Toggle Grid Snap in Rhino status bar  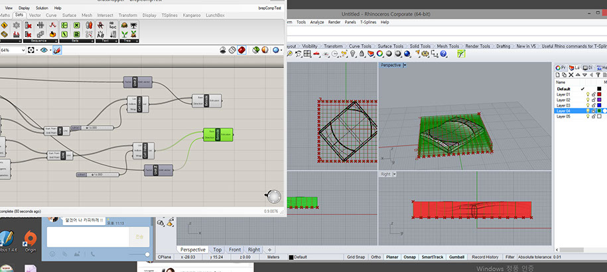coord(356,257)
